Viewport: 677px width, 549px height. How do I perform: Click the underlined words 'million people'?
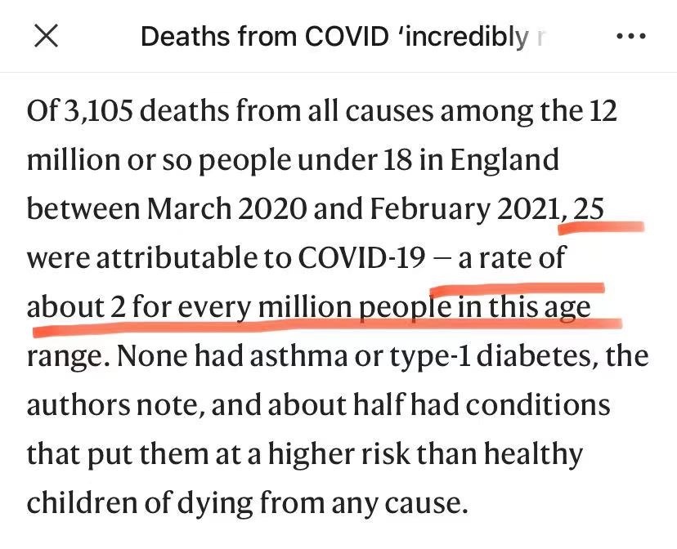[355, 307]
